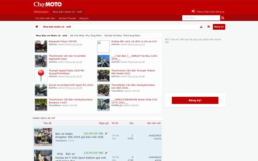Open Scrambler Nightshift 2022 thumbnail
258x161 pixels.
click(41, 61)
